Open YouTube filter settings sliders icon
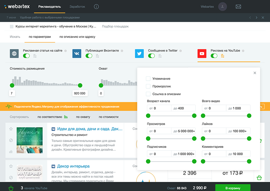 pyautogui.click(x=222, y=56)
